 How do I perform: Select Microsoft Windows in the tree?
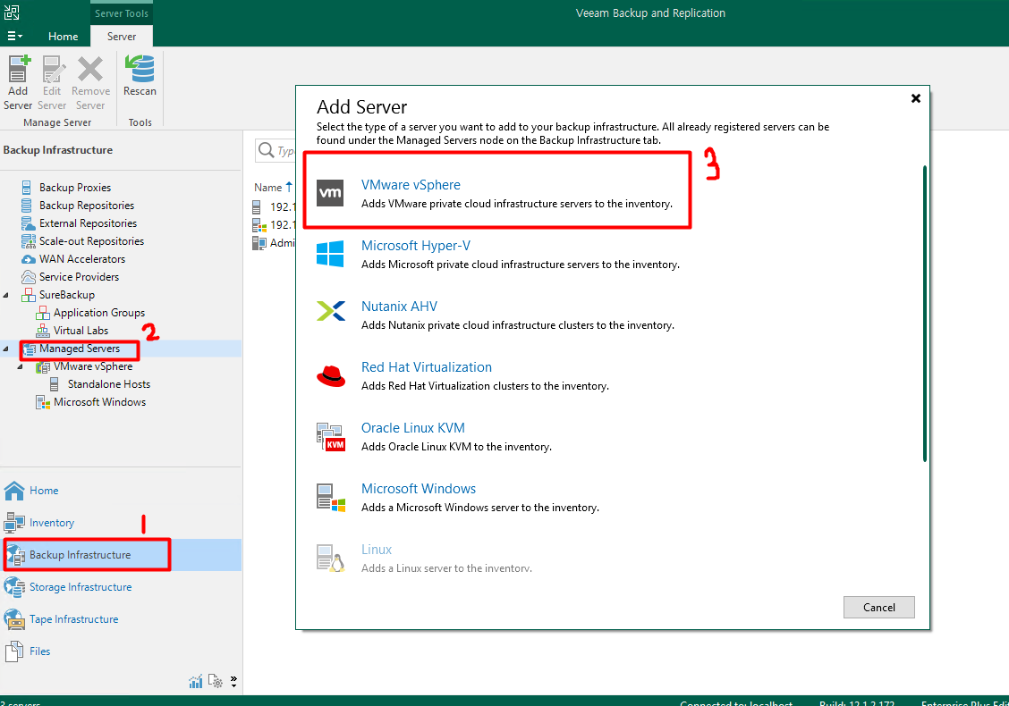[x=99, y=402]
